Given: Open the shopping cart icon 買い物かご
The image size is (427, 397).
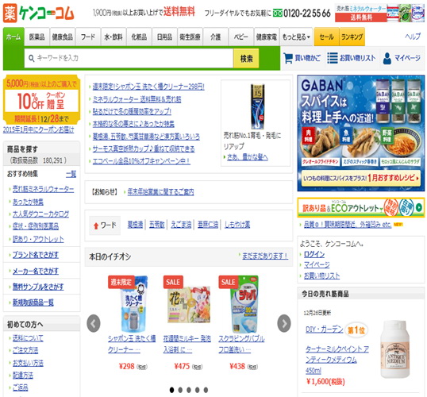Looking at the screenshot, I should click(x=288, y=58).
